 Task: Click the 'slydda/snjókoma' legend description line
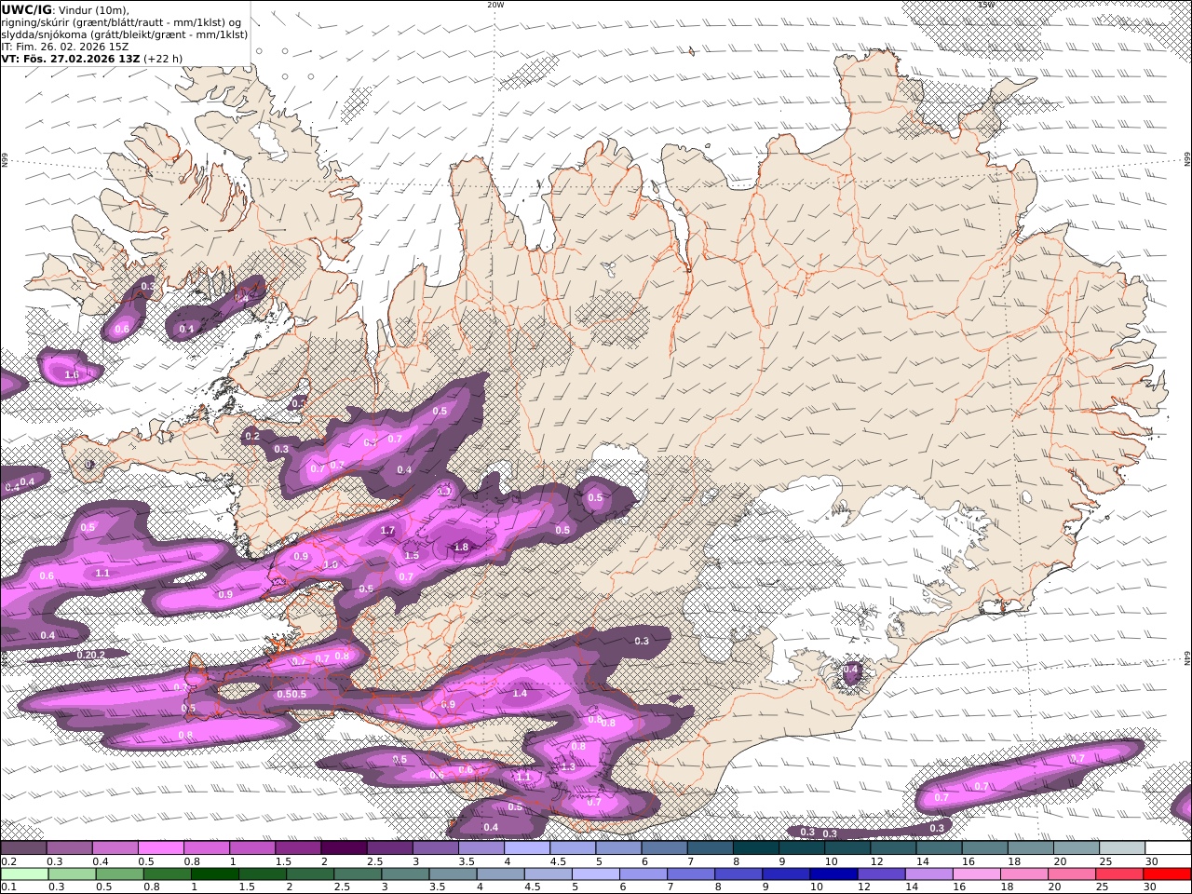125,34
